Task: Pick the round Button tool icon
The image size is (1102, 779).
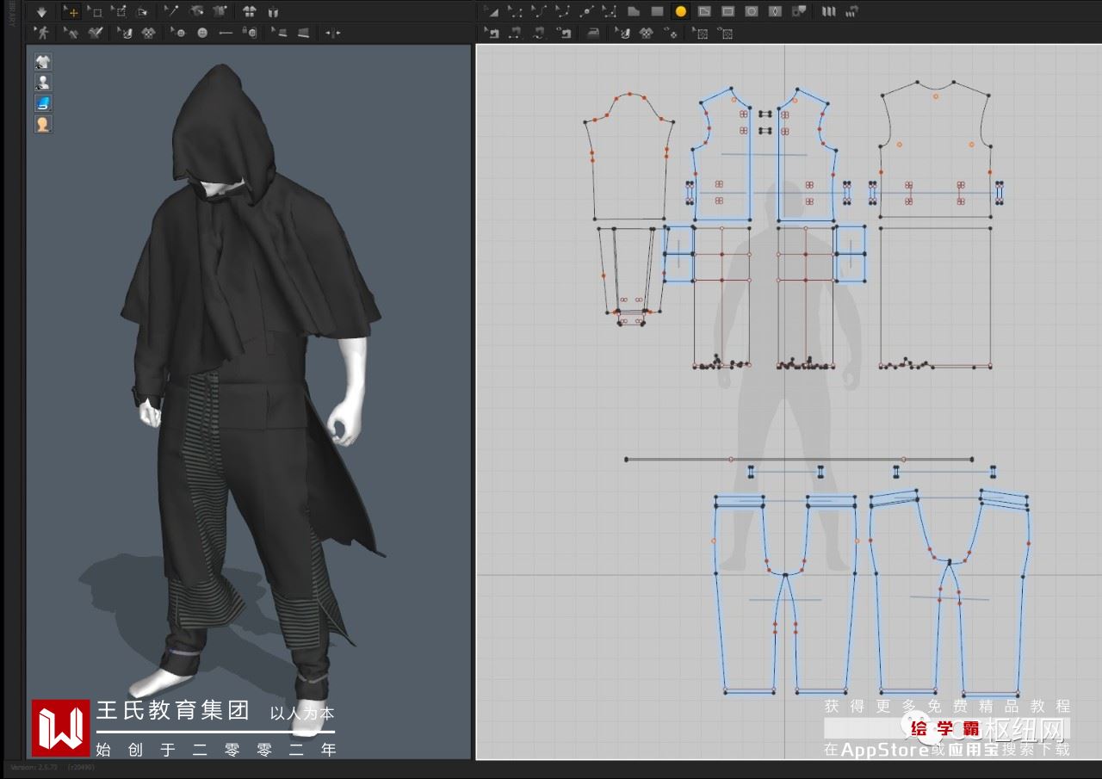Action: point(202,33)
